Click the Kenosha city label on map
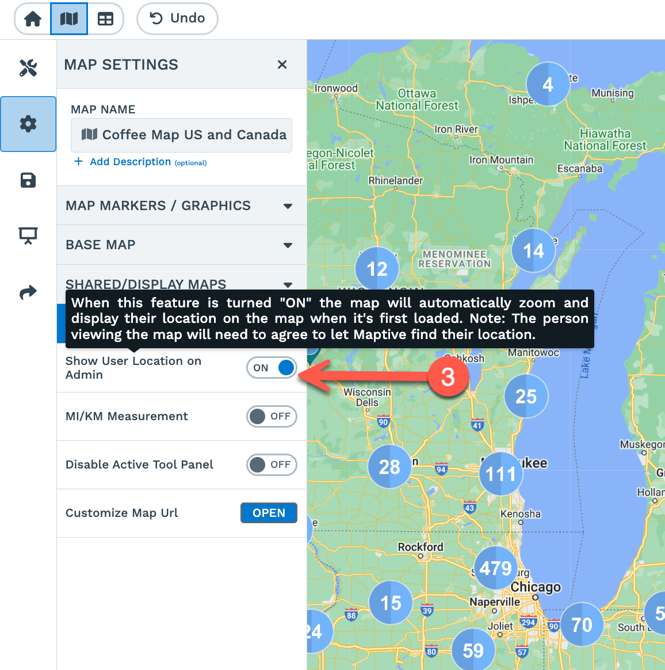 click(x=520, y=513)
